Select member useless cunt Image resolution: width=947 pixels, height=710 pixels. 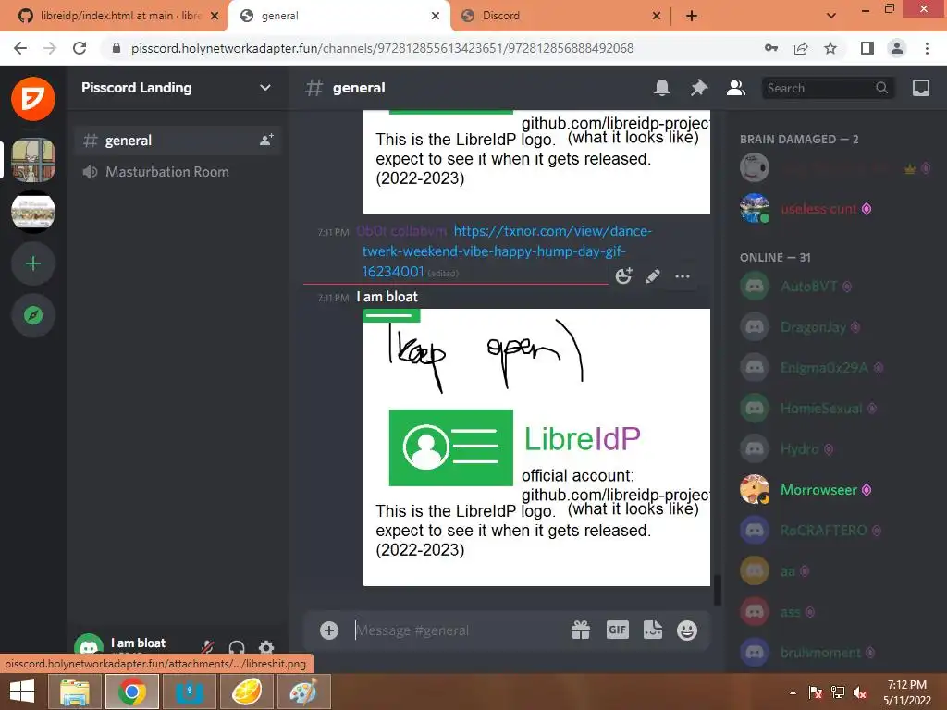tap(835, 209)
